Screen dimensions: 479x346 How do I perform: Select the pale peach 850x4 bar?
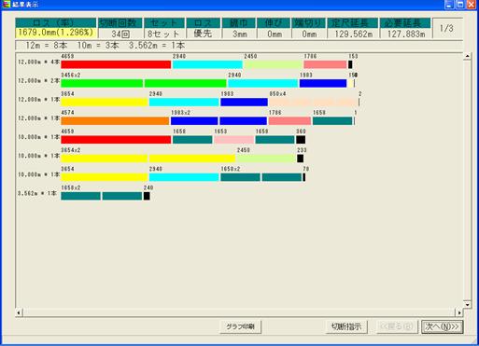coord(313,102)
